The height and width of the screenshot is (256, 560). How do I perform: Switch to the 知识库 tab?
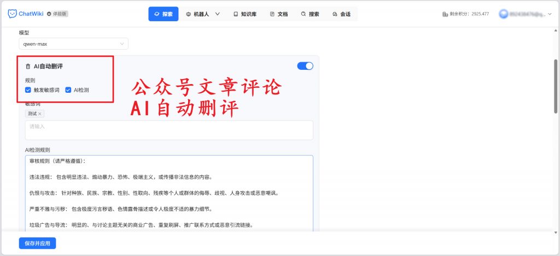pos(245,14)
